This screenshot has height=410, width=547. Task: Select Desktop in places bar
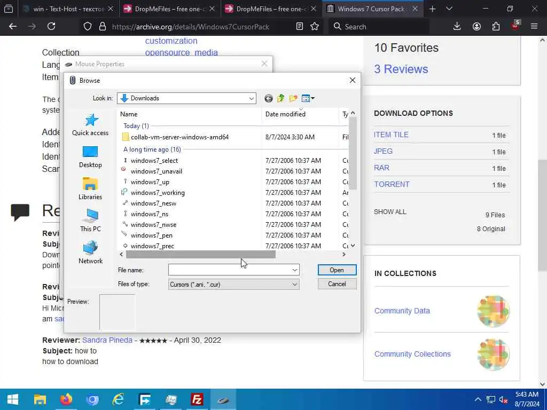click(90, 157)
